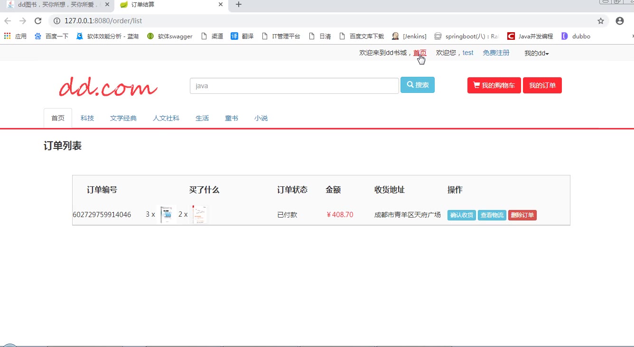Open the new tab plus button
This screenshot has height=347, width=634.
pos(239,5)
